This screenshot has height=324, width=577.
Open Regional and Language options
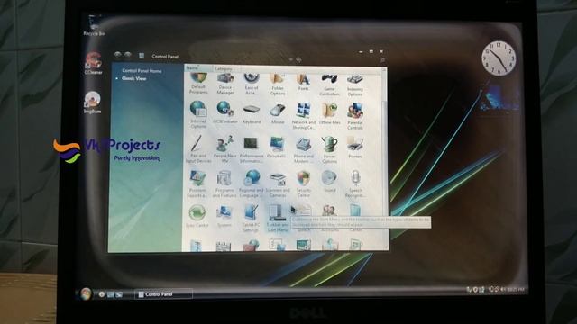[x=252, y=184]
